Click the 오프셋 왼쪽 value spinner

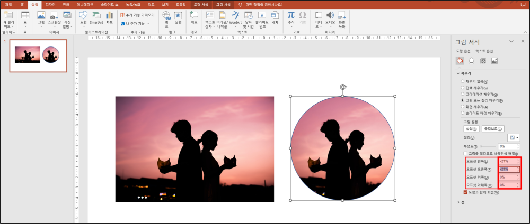coord(518,161)
